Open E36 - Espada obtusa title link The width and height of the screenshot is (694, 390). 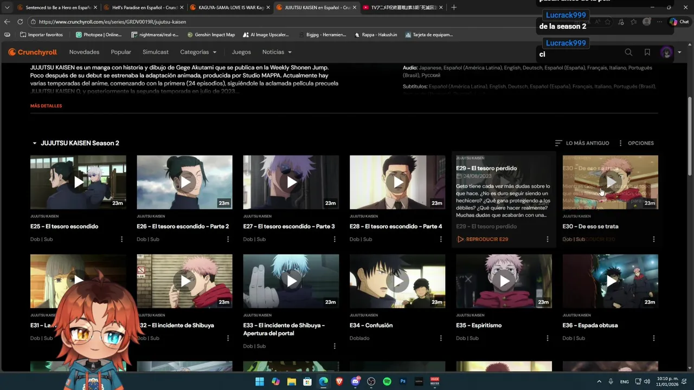point(590,326)
